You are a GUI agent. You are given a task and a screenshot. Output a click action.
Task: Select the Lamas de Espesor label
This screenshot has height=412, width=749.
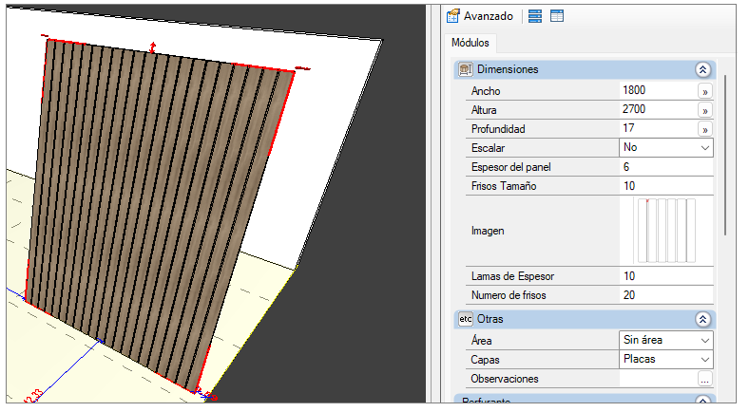pos(512,276)
